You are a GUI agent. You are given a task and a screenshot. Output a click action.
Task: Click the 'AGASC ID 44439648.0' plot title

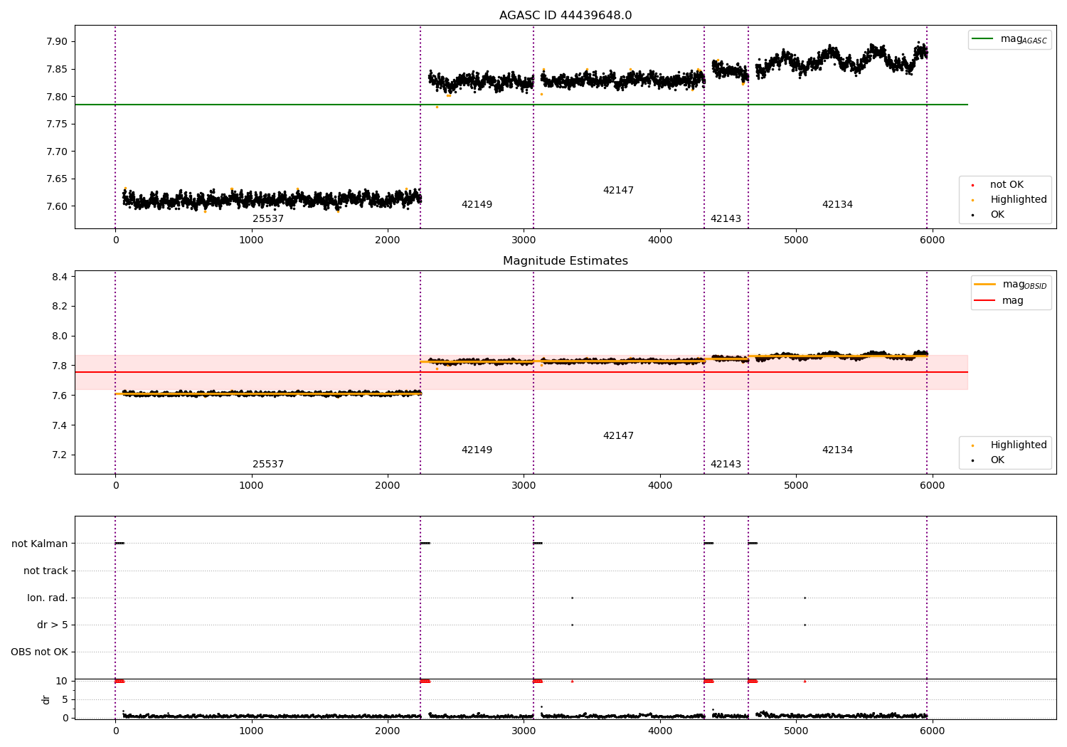pos(566,16)
